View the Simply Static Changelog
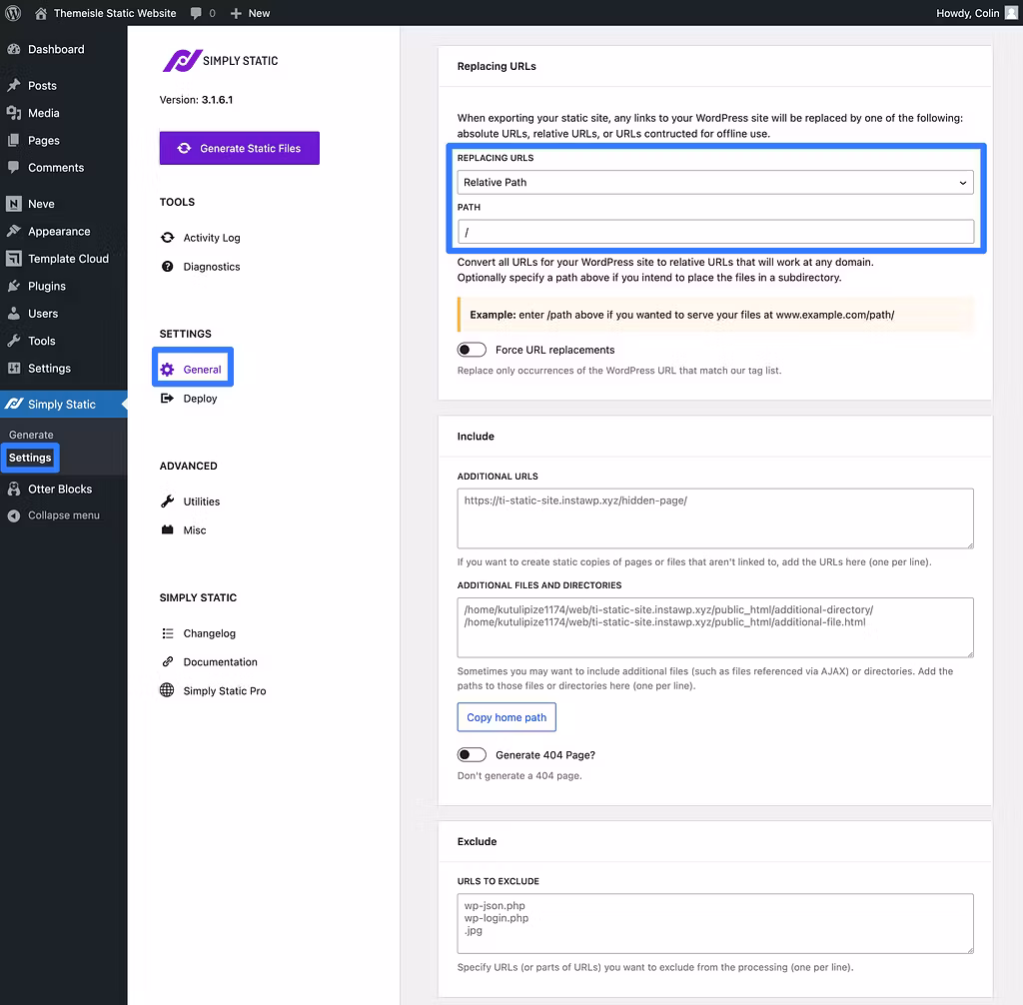The image size is (1023, 1005). click(208, 632)
